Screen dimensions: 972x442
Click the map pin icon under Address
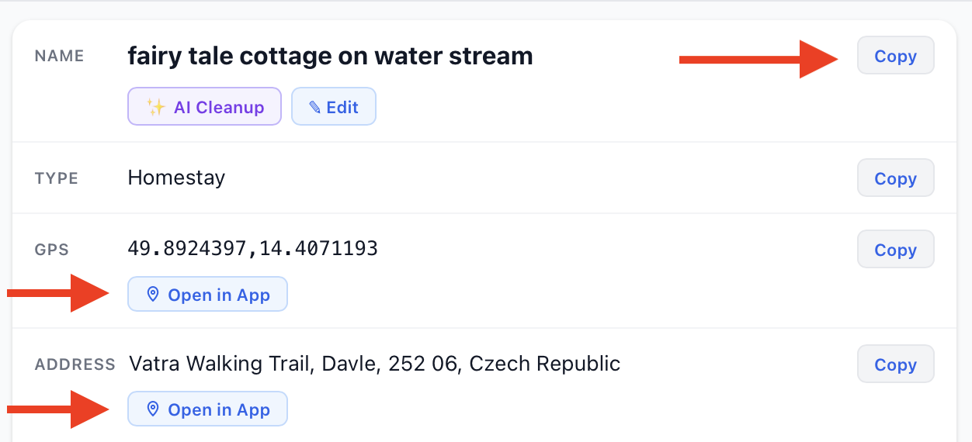coord(153,409)
